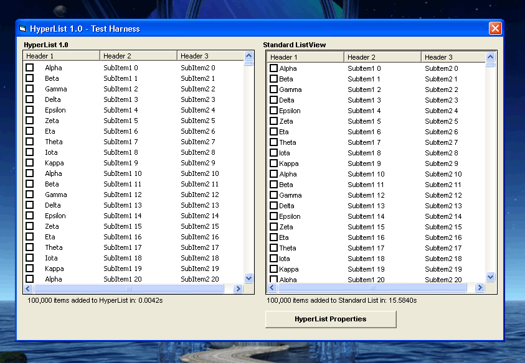This screenshot has height=363, width=525.
Task: Enable the Standard ListView checkbox on SubItem1 7 row
Action: (273, 142)
